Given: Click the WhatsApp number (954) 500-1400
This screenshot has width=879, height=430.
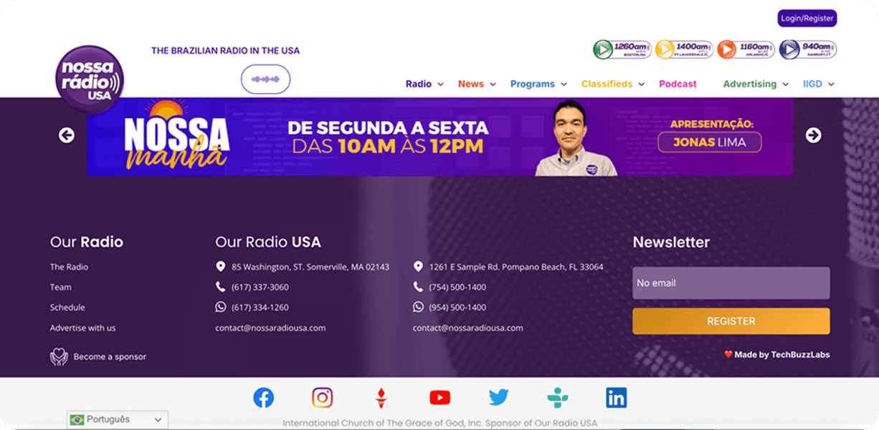Looking at the screenshot, I should (x=457, y=307).
